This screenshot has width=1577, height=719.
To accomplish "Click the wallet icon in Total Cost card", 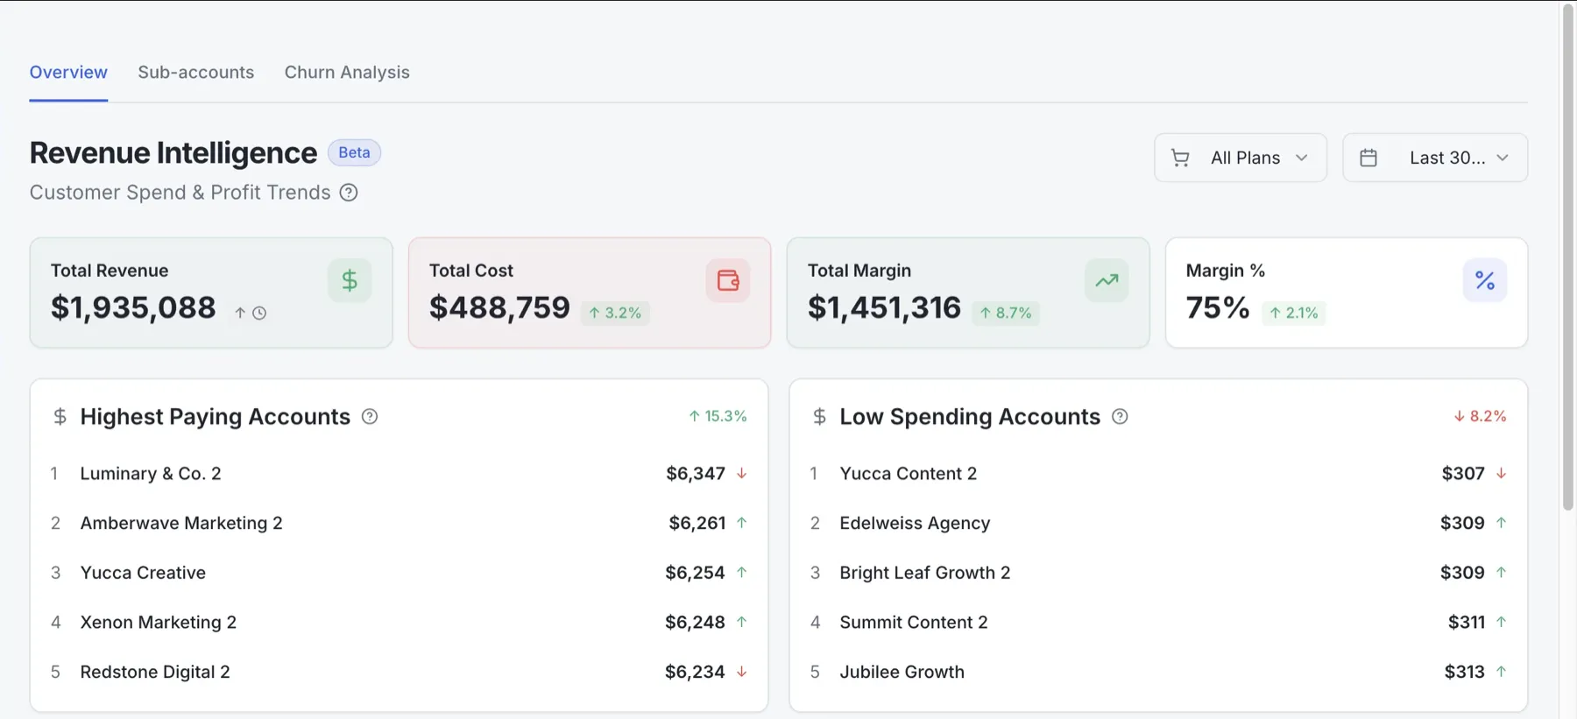I will coord(728,281).
